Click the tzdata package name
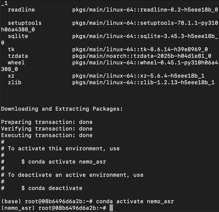 [x=18, y=56]
